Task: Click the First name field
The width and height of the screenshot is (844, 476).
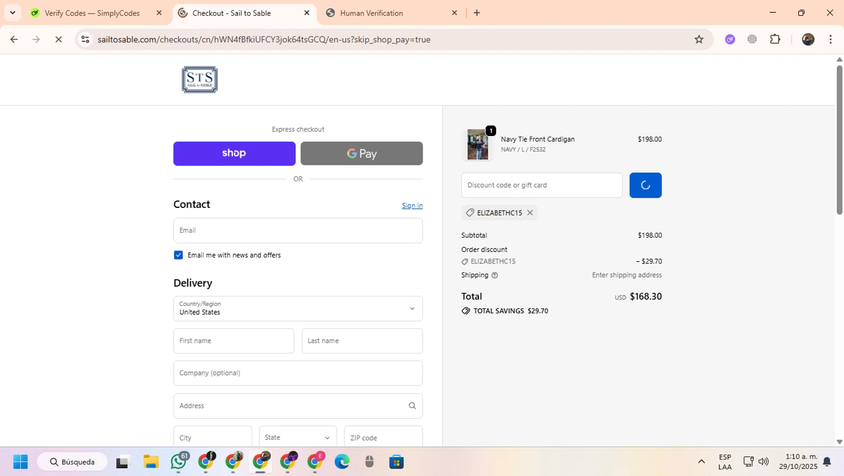Action: (x=234, y=341)
